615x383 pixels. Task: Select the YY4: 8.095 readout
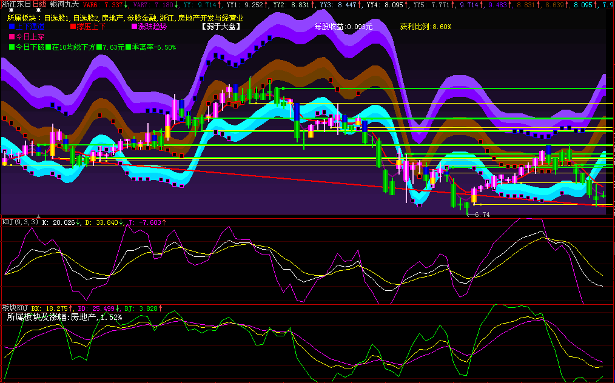385,5
